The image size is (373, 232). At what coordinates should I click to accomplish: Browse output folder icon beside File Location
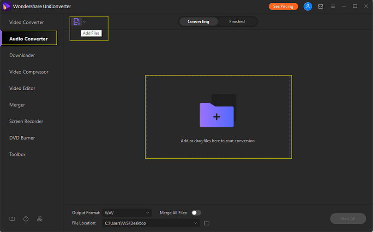click(x=207, y=223)
